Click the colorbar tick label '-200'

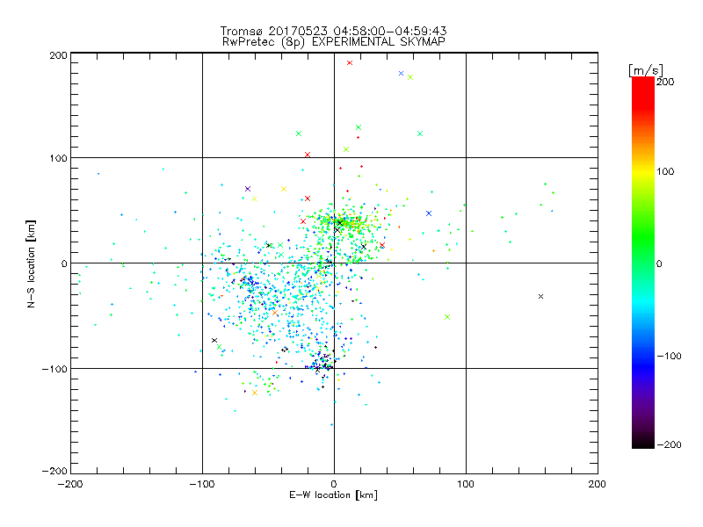[669, 445]
